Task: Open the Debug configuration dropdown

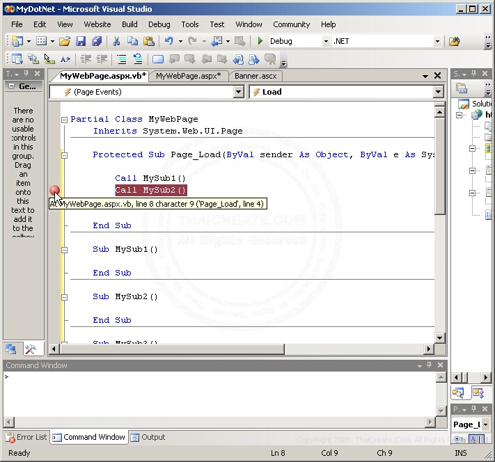Action: (x=326, y=41)
